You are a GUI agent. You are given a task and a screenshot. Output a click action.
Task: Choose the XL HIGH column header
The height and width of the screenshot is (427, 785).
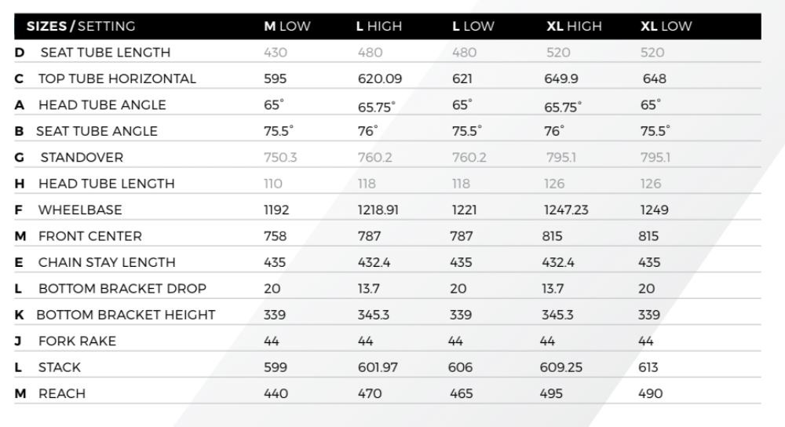pos(574,26)
